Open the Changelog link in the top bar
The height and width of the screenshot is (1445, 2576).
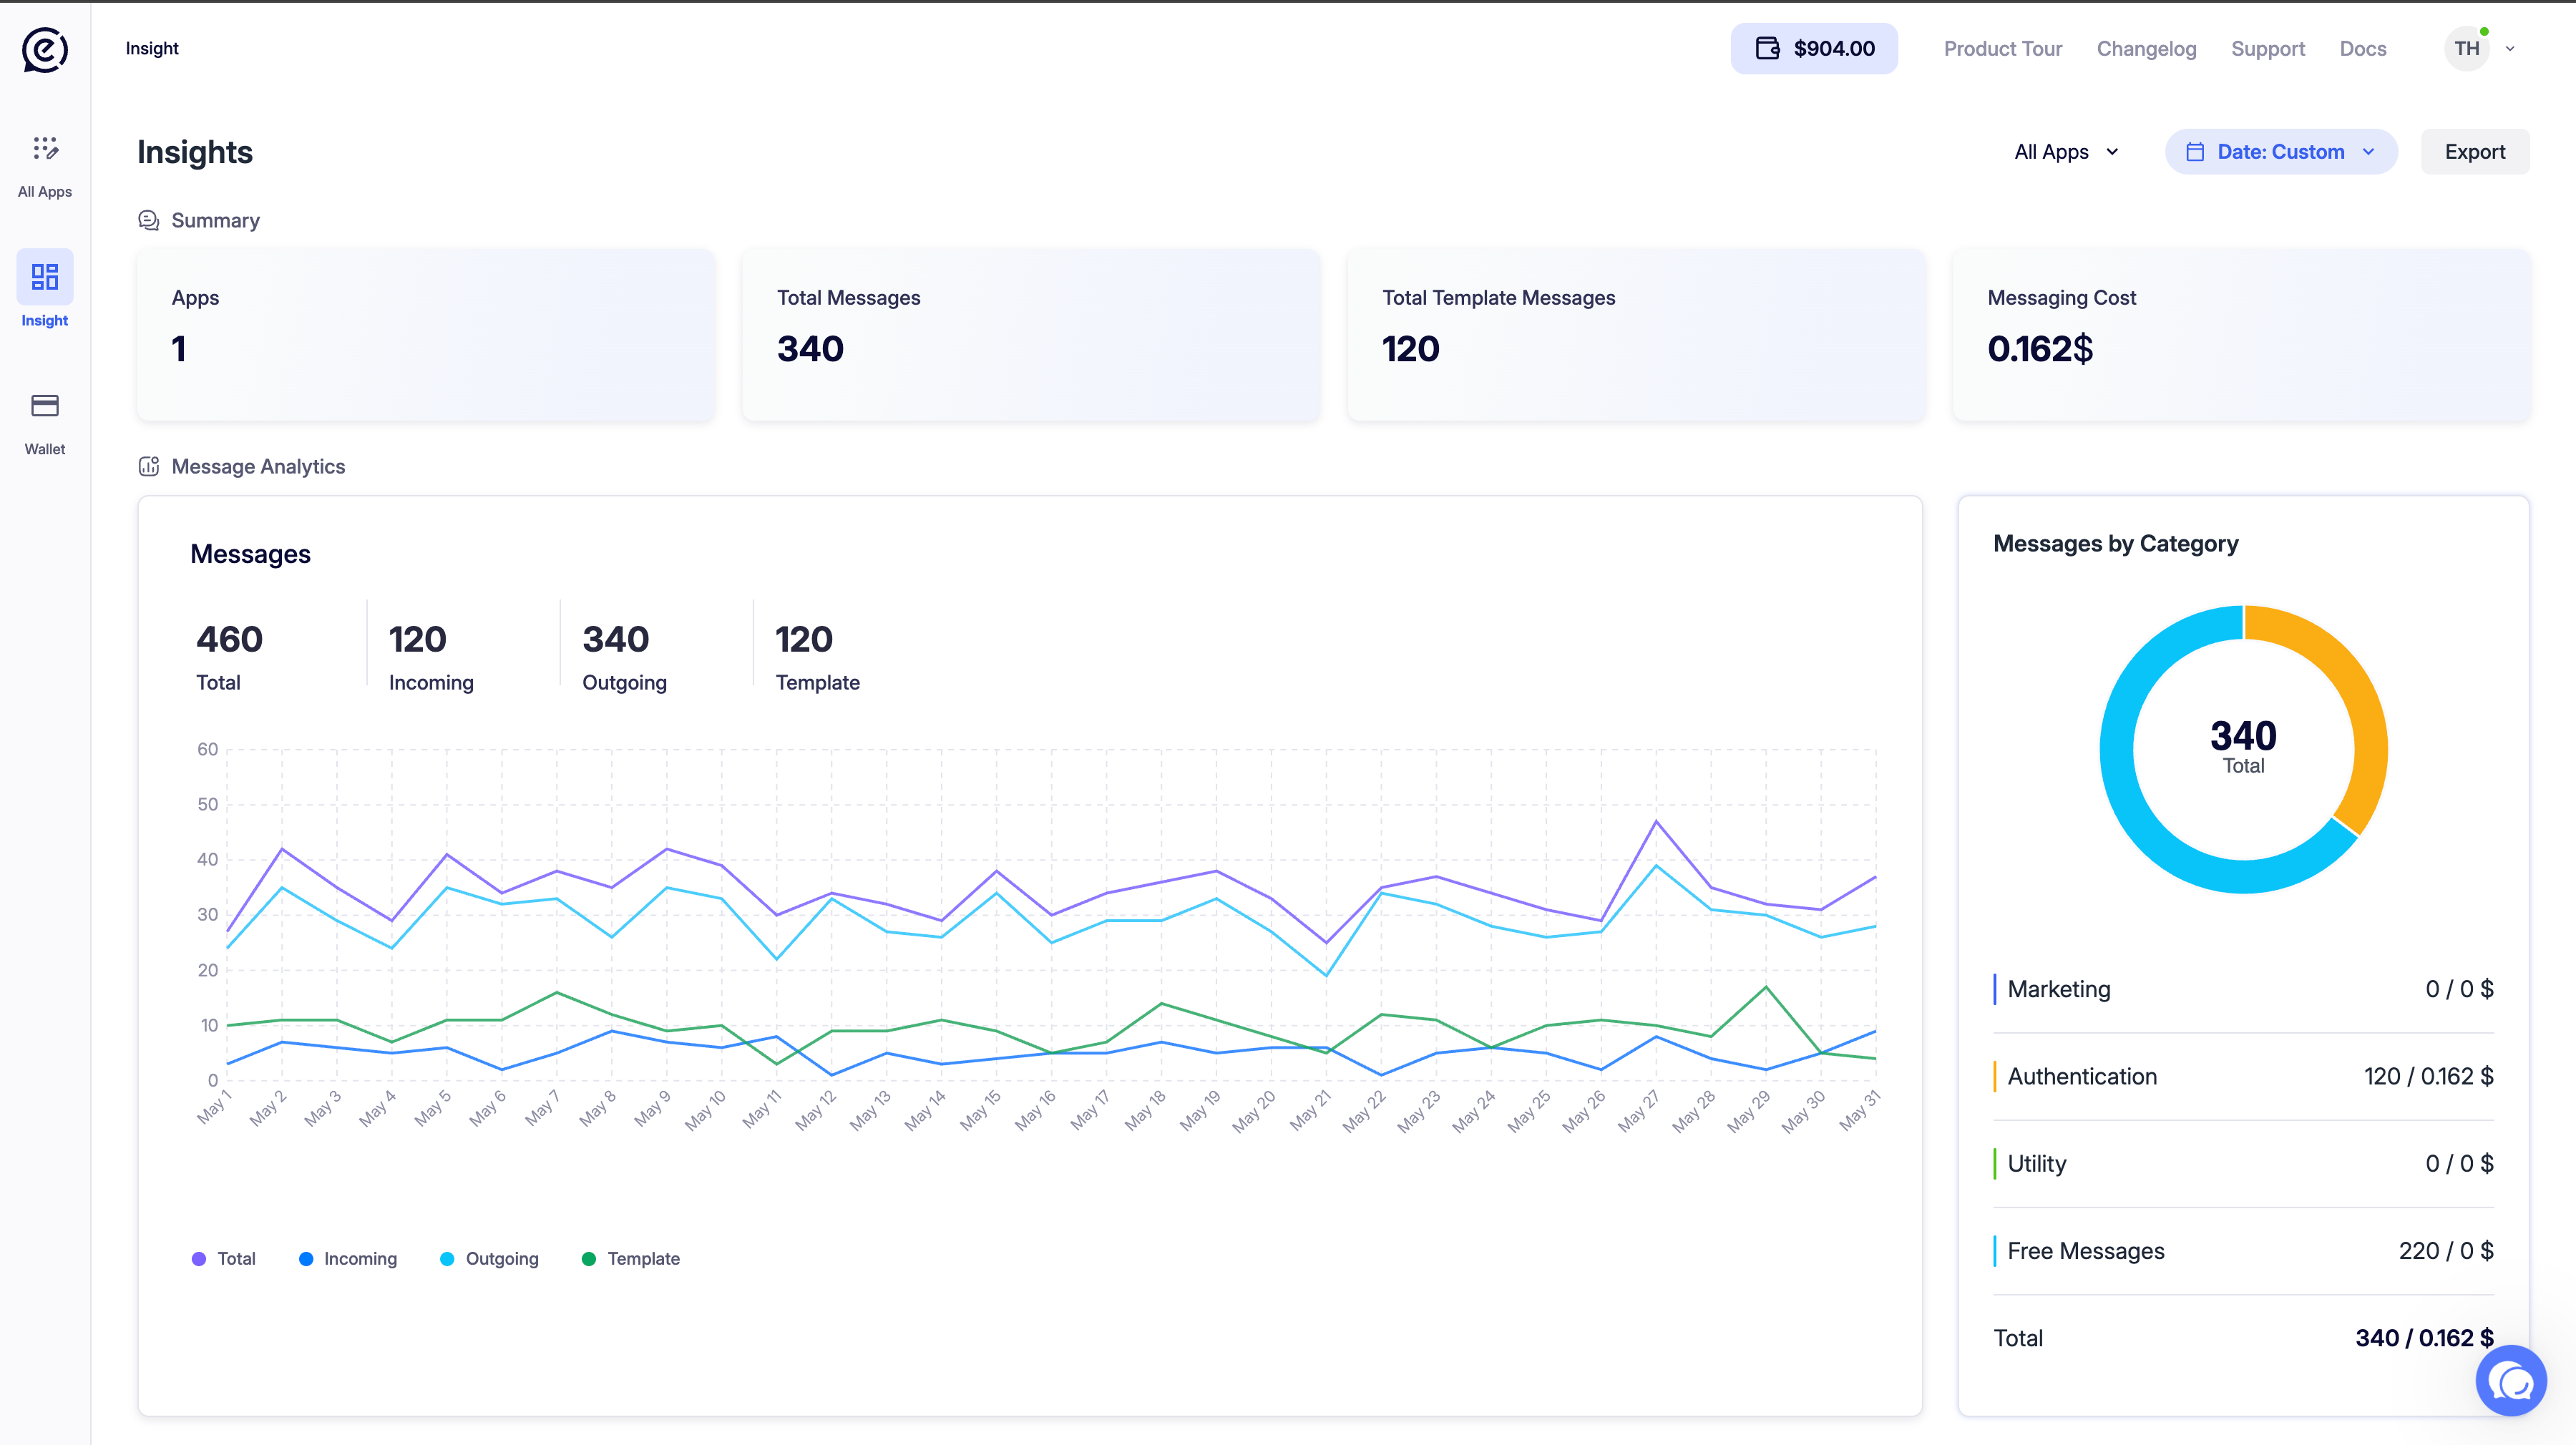tap(2147, 49)
